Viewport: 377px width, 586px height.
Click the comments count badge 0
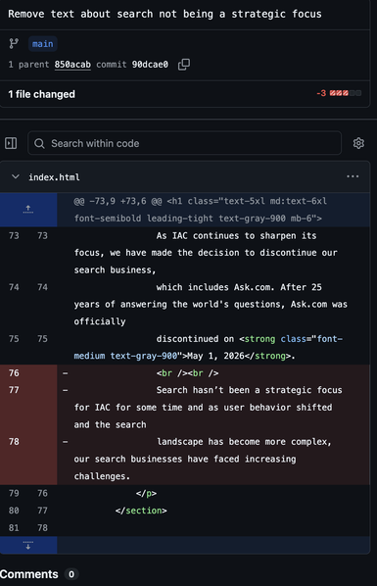(71, 574)
